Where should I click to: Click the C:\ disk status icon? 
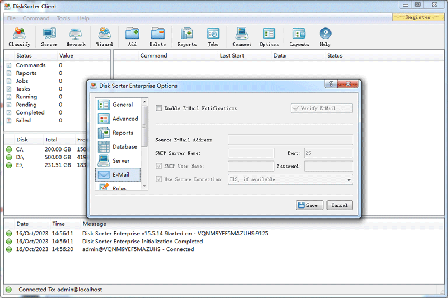pyautogui.click(x=9, y=149)
